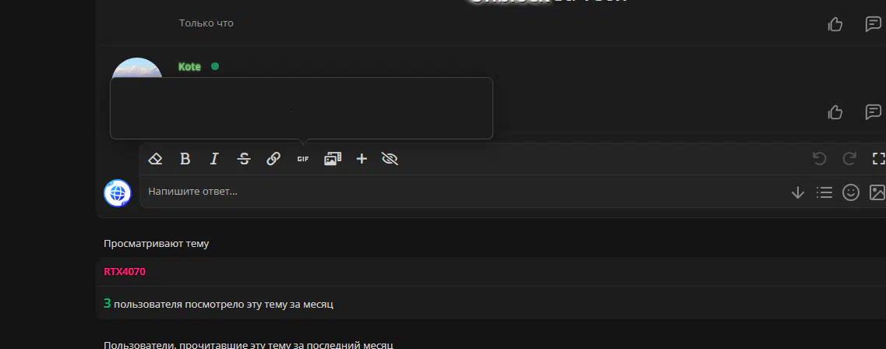886x349 pixels.
Task: Undo the last editor action
Action: click(819, 159)
